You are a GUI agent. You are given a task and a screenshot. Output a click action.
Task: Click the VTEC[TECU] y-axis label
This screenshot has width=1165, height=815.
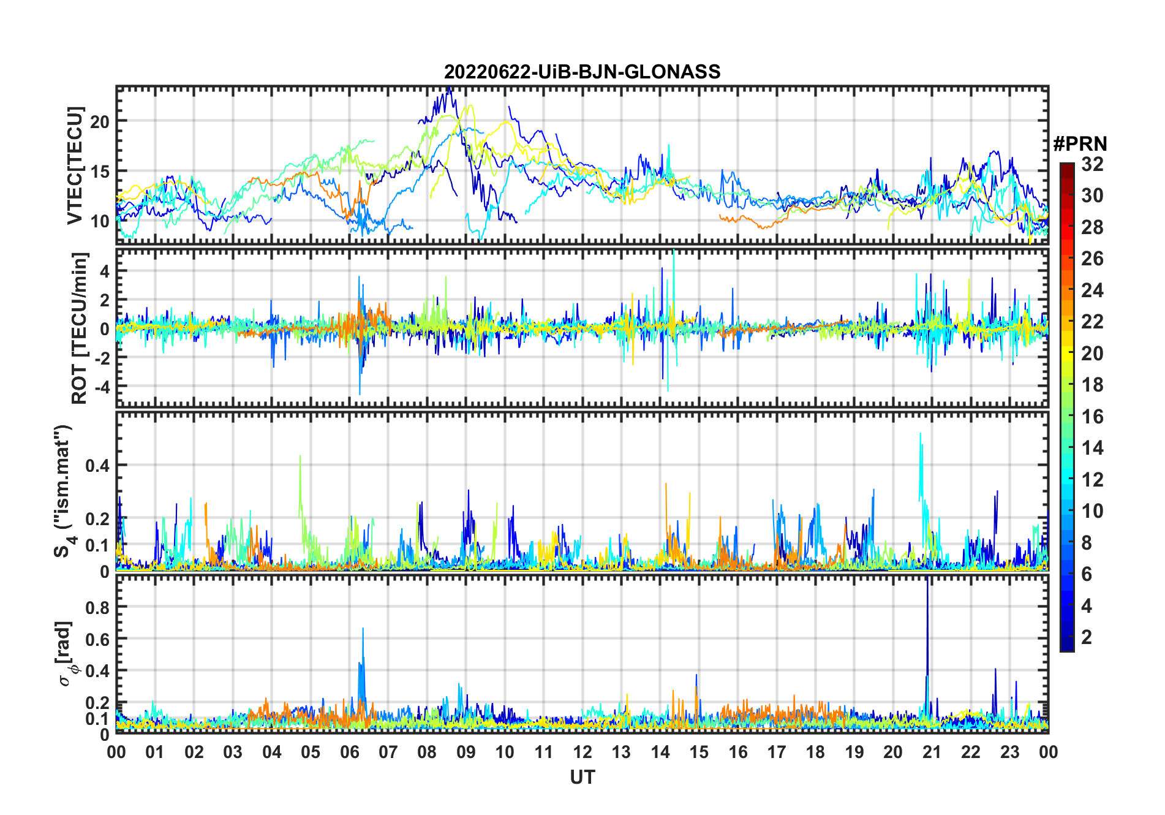[x=75, y=165]
